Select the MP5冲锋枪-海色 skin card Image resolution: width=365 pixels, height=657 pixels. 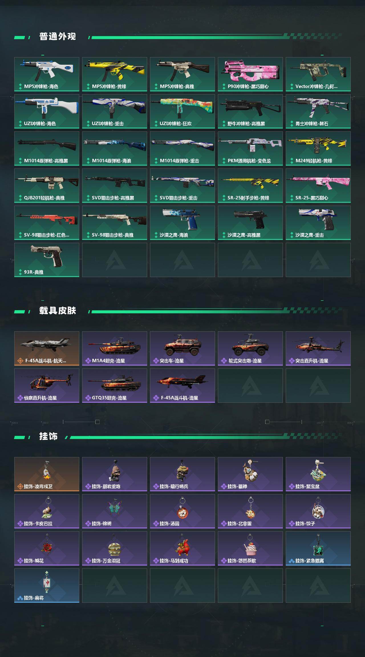(47, 74)
